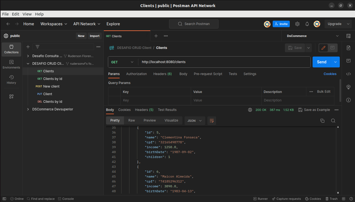Open the user avatar menu
Viewport: 355px width, 202px height.
click(x=317, y=24)
